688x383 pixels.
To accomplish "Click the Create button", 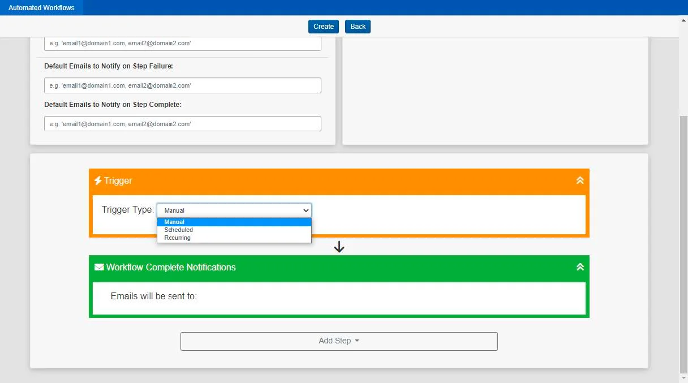I will [x=323, y=26].
